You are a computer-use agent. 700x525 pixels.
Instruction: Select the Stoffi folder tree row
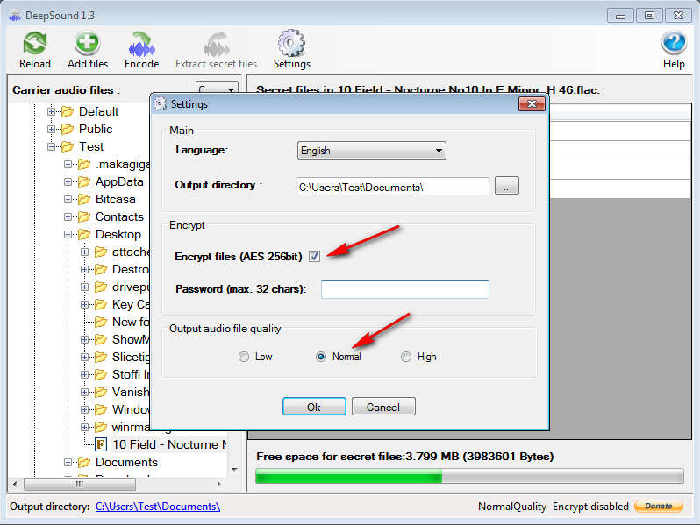coord(131,374)
